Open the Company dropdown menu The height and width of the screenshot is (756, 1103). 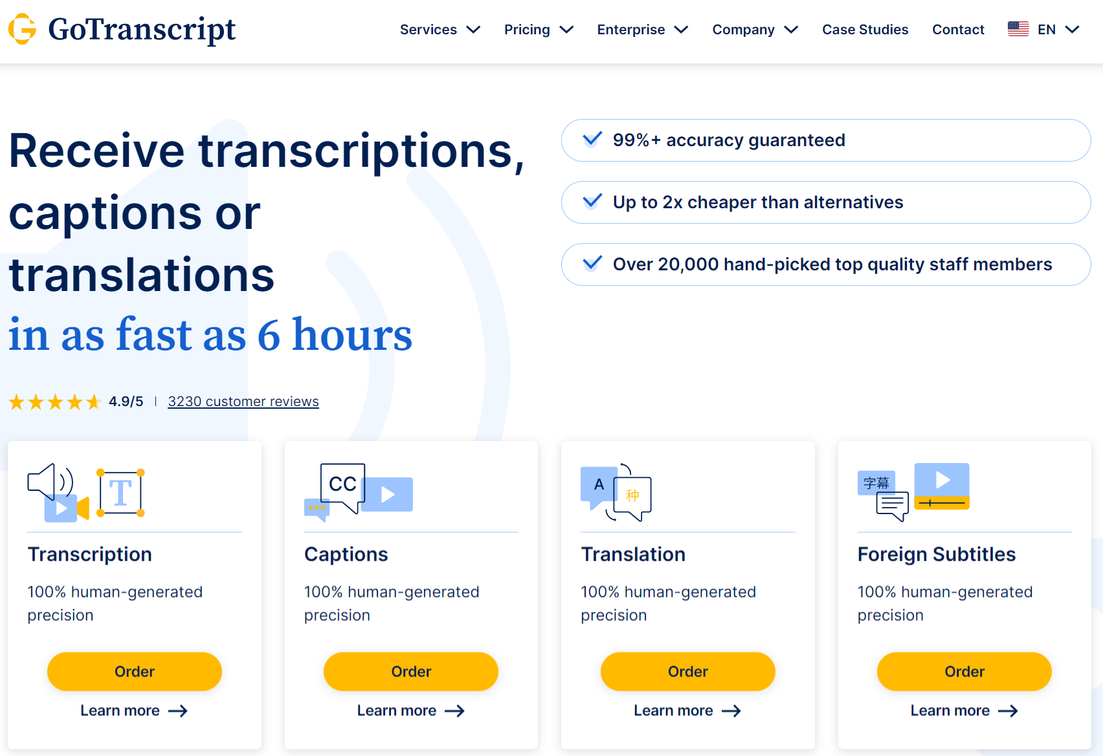click(755, 30)
